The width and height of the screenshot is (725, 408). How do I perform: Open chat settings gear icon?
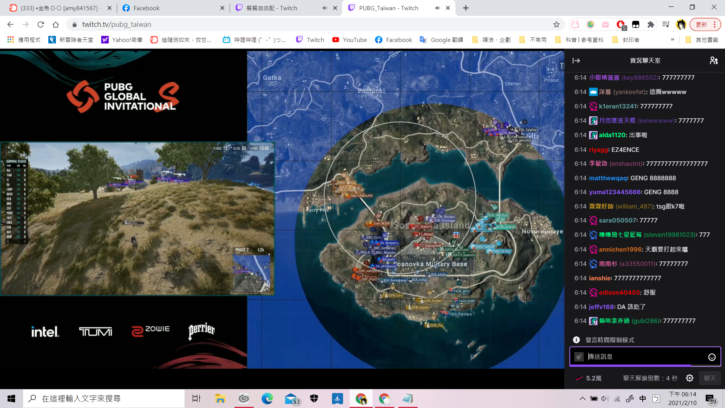click(x=690, y=378)
